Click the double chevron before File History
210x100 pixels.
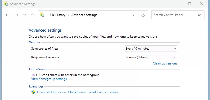point(47,15)
